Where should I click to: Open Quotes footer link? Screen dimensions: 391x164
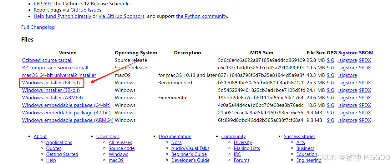[x=54, y=148]
